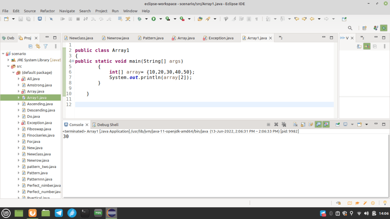This screenshot has width=390, height=219.
Task: Click the folding marker at line 4
Action: (x=73, y=61)
